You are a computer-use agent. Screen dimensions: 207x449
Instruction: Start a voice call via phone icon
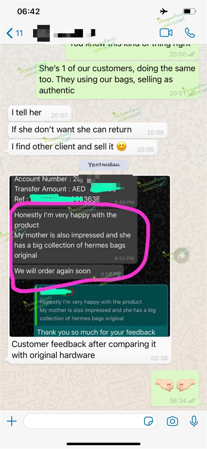coord(190,33)
